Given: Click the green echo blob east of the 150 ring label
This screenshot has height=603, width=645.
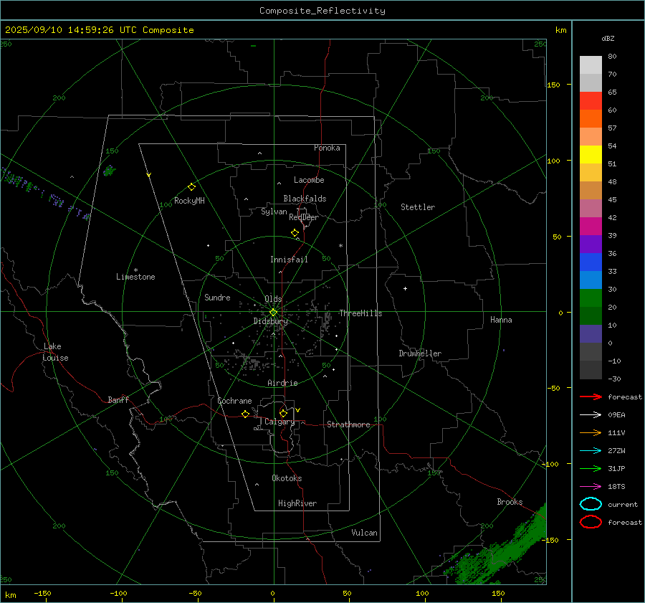Looking at the screenshot, I should tap(109, 171).
